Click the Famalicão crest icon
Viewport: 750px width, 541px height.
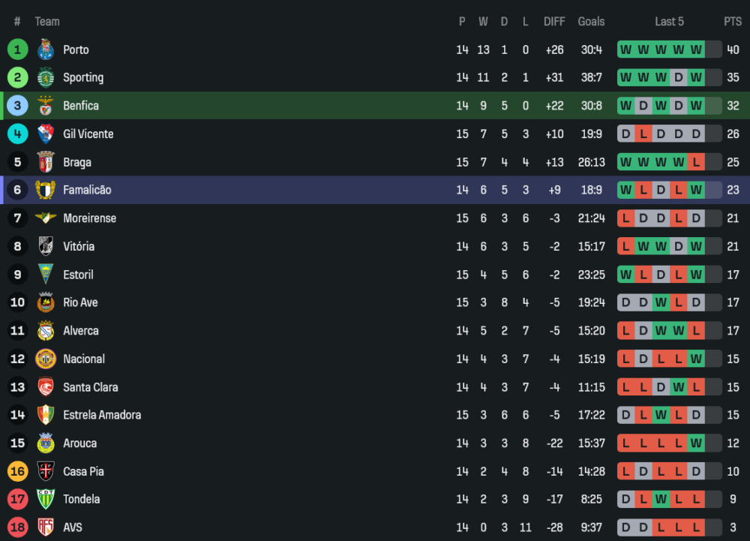[46, 190]
